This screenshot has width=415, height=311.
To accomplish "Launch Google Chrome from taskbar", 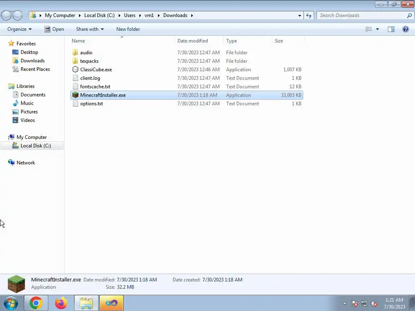I will tap(36, 303).
